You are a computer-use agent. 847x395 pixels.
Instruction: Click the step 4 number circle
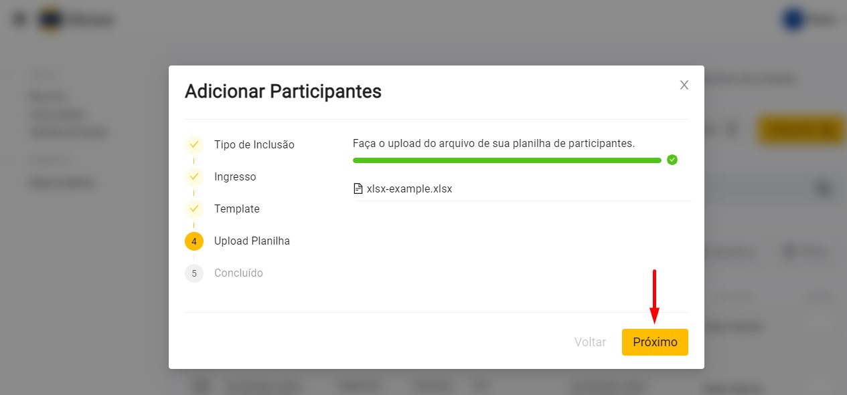[194, 241]
